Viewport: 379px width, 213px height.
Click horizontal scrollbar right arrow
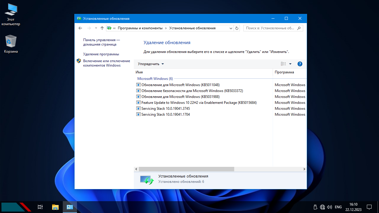pos(304,169)
